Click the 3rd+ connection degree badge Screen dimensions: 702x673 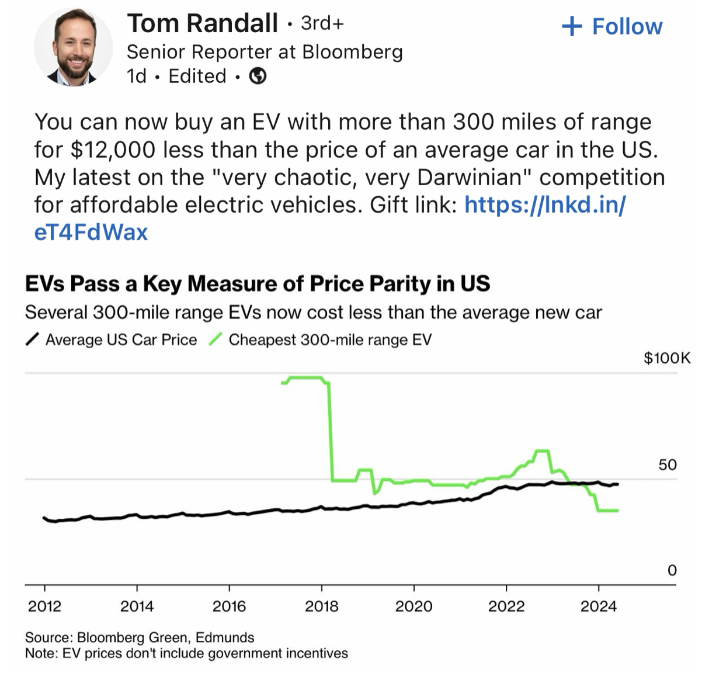tap(322, 23)
